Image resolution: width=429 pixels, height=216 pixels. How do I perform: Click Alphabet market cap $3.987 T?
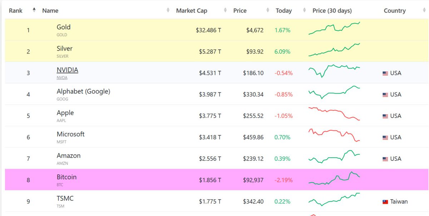click(210, 95)
